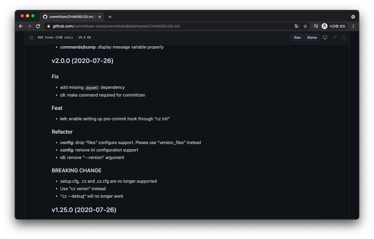
Task: Go back to the previous page
Action: (21, 26)
